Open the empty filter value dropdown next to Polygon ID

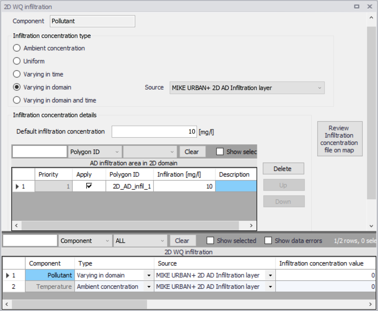(x=150, y=152)
